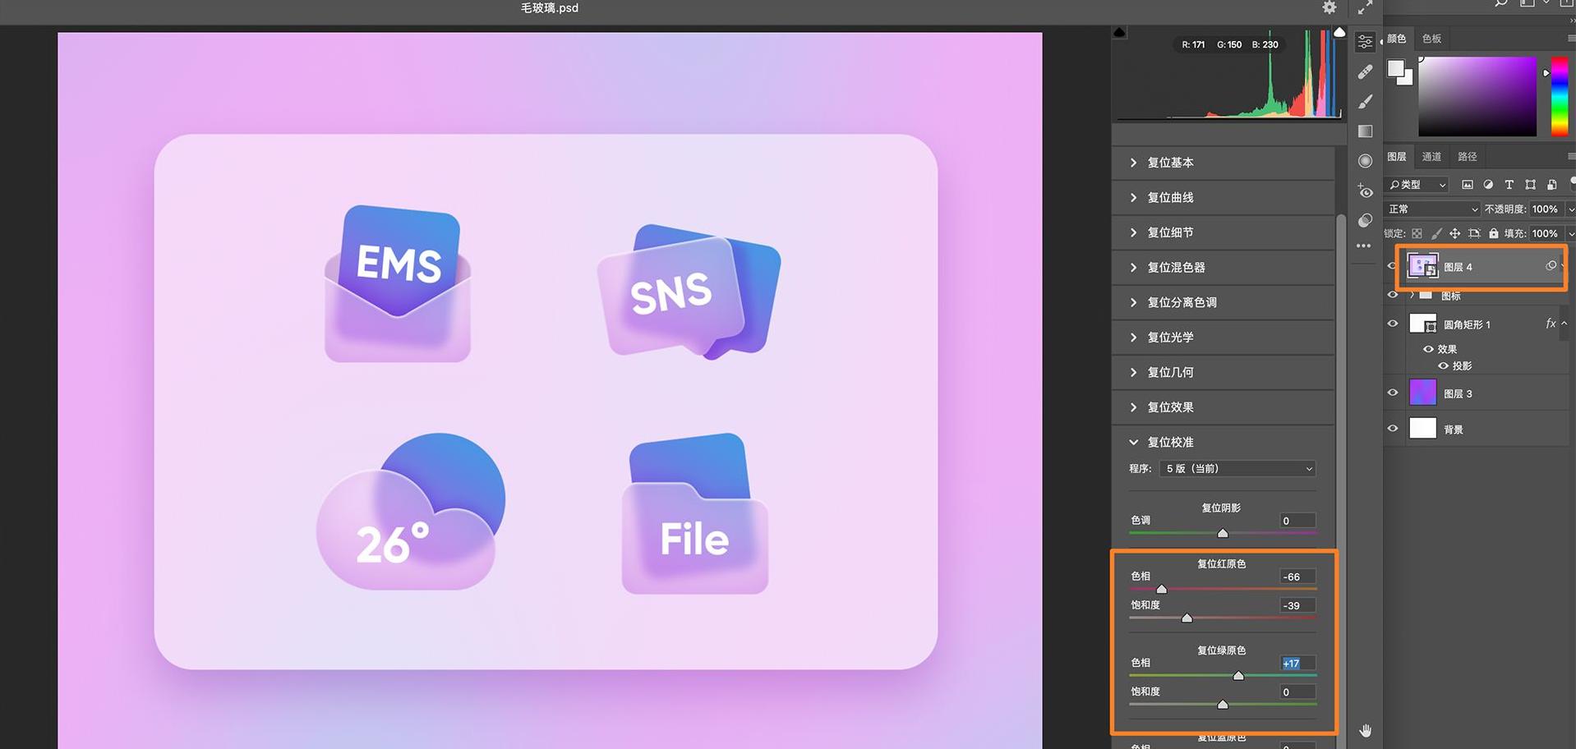Click the 复位红原色 label
The image size is (1576, 749).
click(1221, 563)
